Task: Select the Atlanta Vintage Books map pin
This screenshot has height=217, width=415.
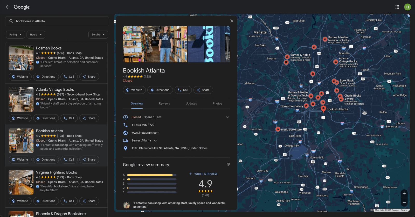Action: pos(336,62)
